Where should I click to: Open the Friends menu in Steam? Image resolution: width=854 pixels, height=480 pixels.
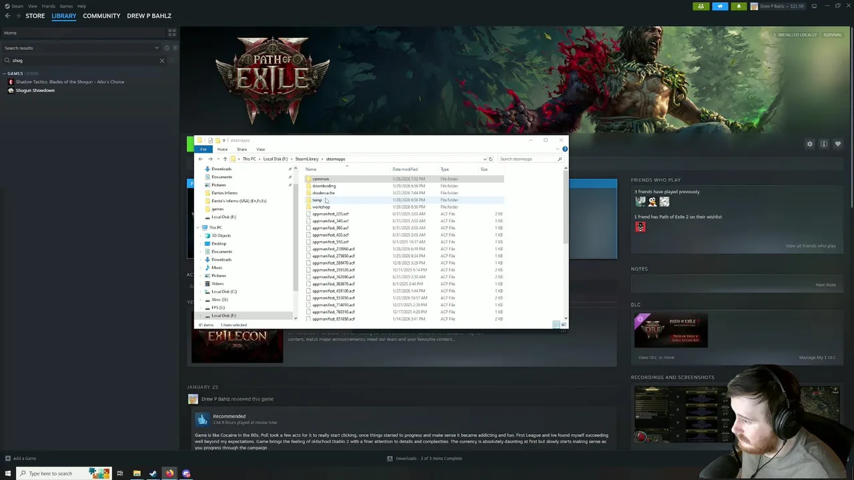[x=48, y=6]
